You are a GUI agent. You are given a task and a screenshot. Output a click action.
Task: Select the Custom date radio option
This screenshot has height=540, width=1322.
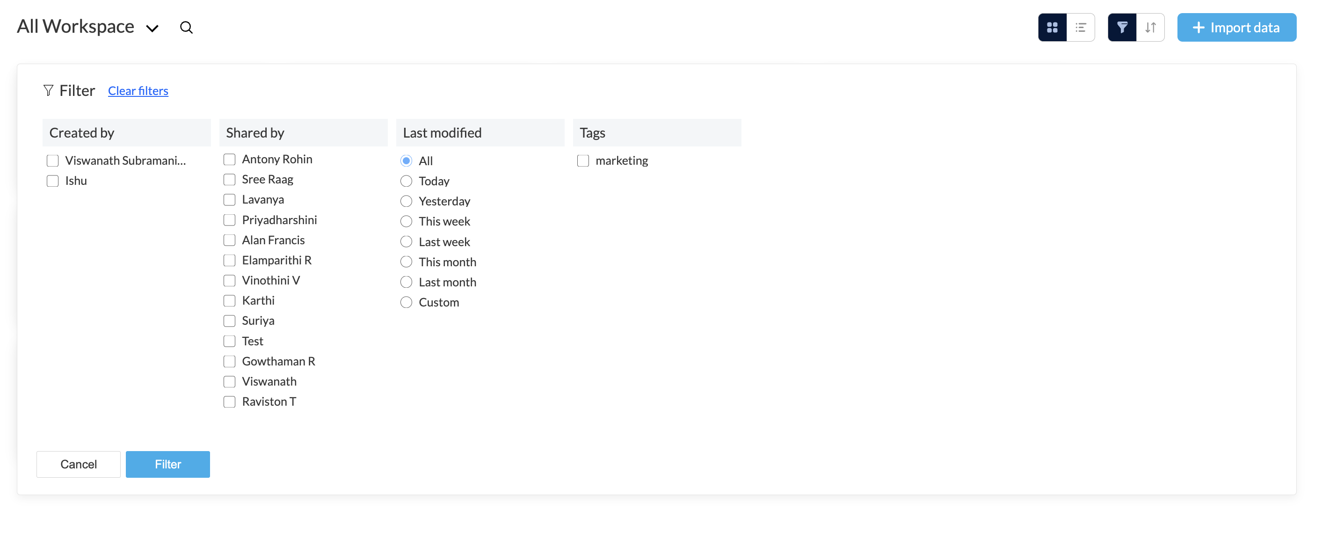(x=406, y=302)
